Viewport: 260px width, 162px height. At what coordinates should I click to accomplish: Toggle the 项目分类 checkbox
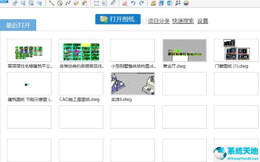(x=144, y=21)
